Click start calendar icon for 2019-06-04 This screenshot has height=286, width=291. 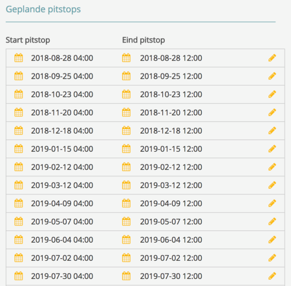click(x=19, y=240)
